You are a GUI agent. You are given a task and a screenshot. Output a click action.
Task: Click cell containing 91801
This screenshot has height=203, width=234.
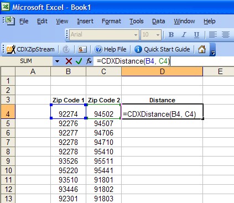(x=103, y=180)
